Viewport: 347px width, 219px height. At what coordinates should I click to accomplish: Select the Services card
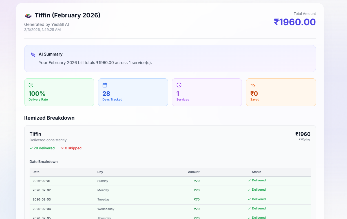207,92
